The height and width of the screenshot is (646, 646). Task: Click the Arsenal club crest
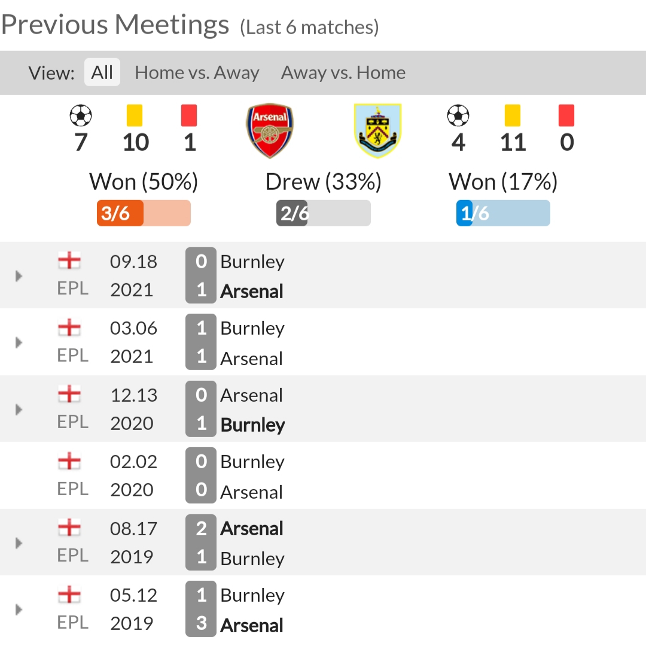click(x=270, y=131)
